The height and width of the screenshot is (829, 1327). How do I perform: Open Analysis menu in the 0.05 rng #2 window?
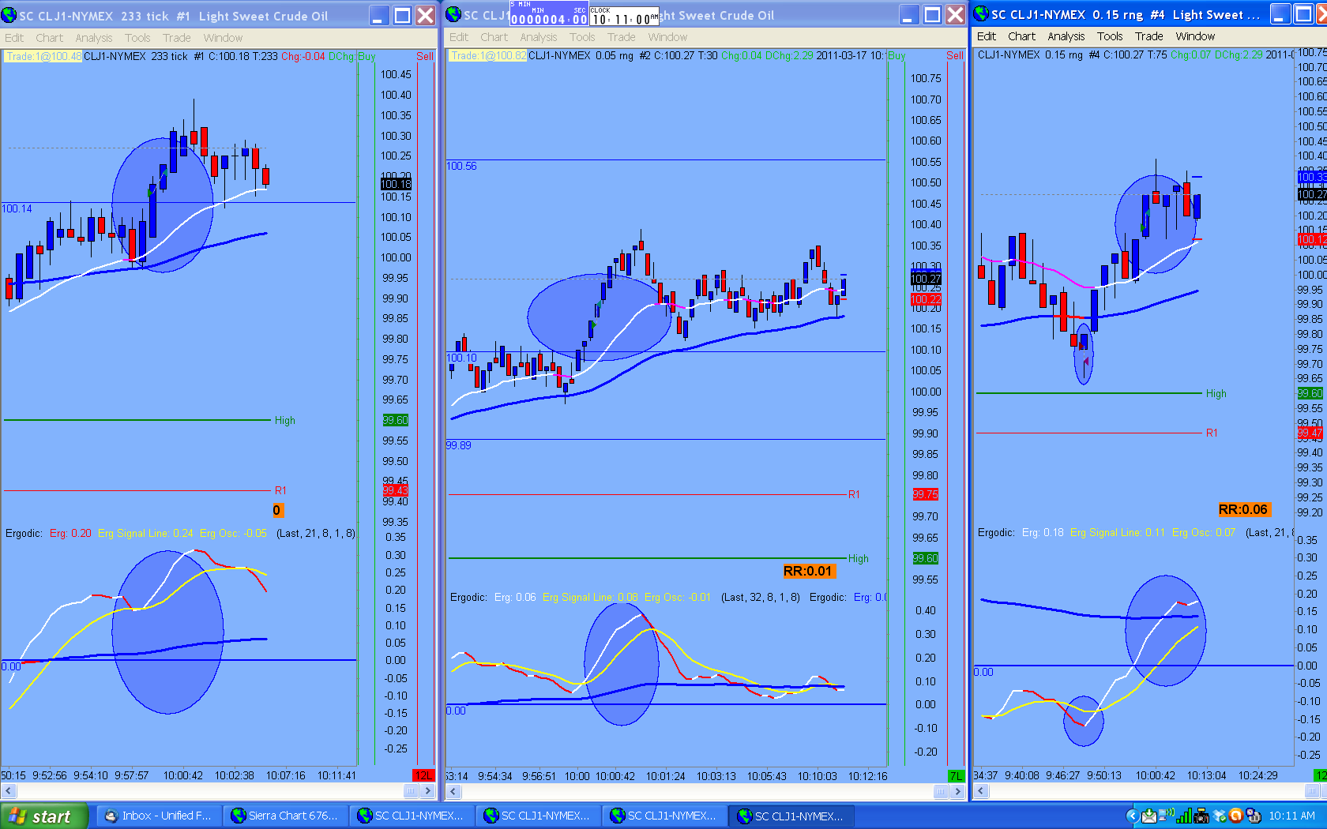[x=539, y=37]
